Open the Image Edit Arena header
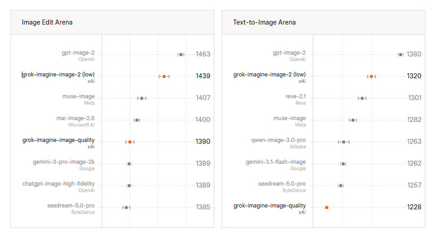The height and width of the screenshot is (233, 435). (47, 22)
